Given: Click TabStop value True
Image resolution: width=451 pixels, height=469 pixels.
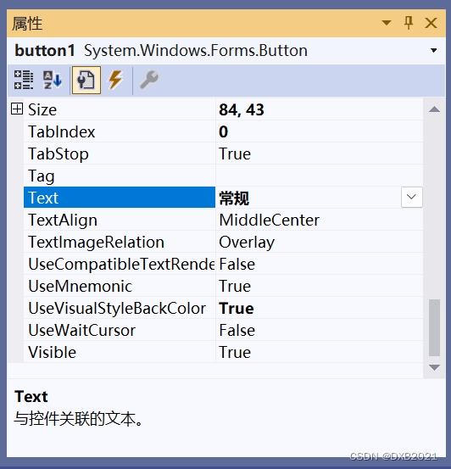Looking at the screenshot, I should click(235, 154).
